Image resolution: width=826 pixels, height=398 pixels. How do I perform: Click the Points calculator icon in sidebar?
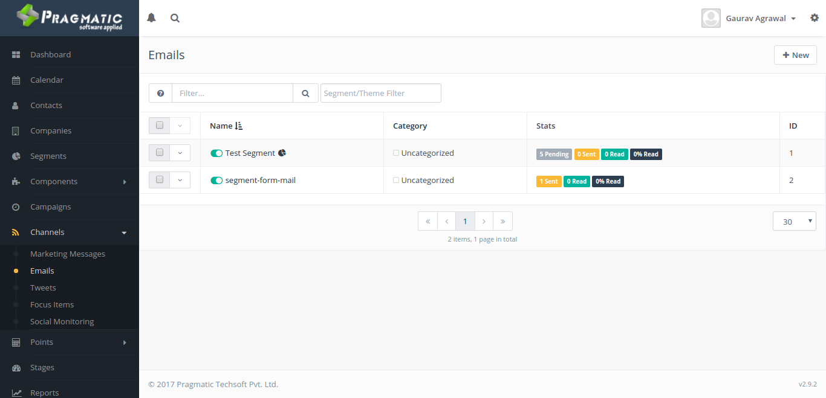pyautogui.click(x=16, y=342)
